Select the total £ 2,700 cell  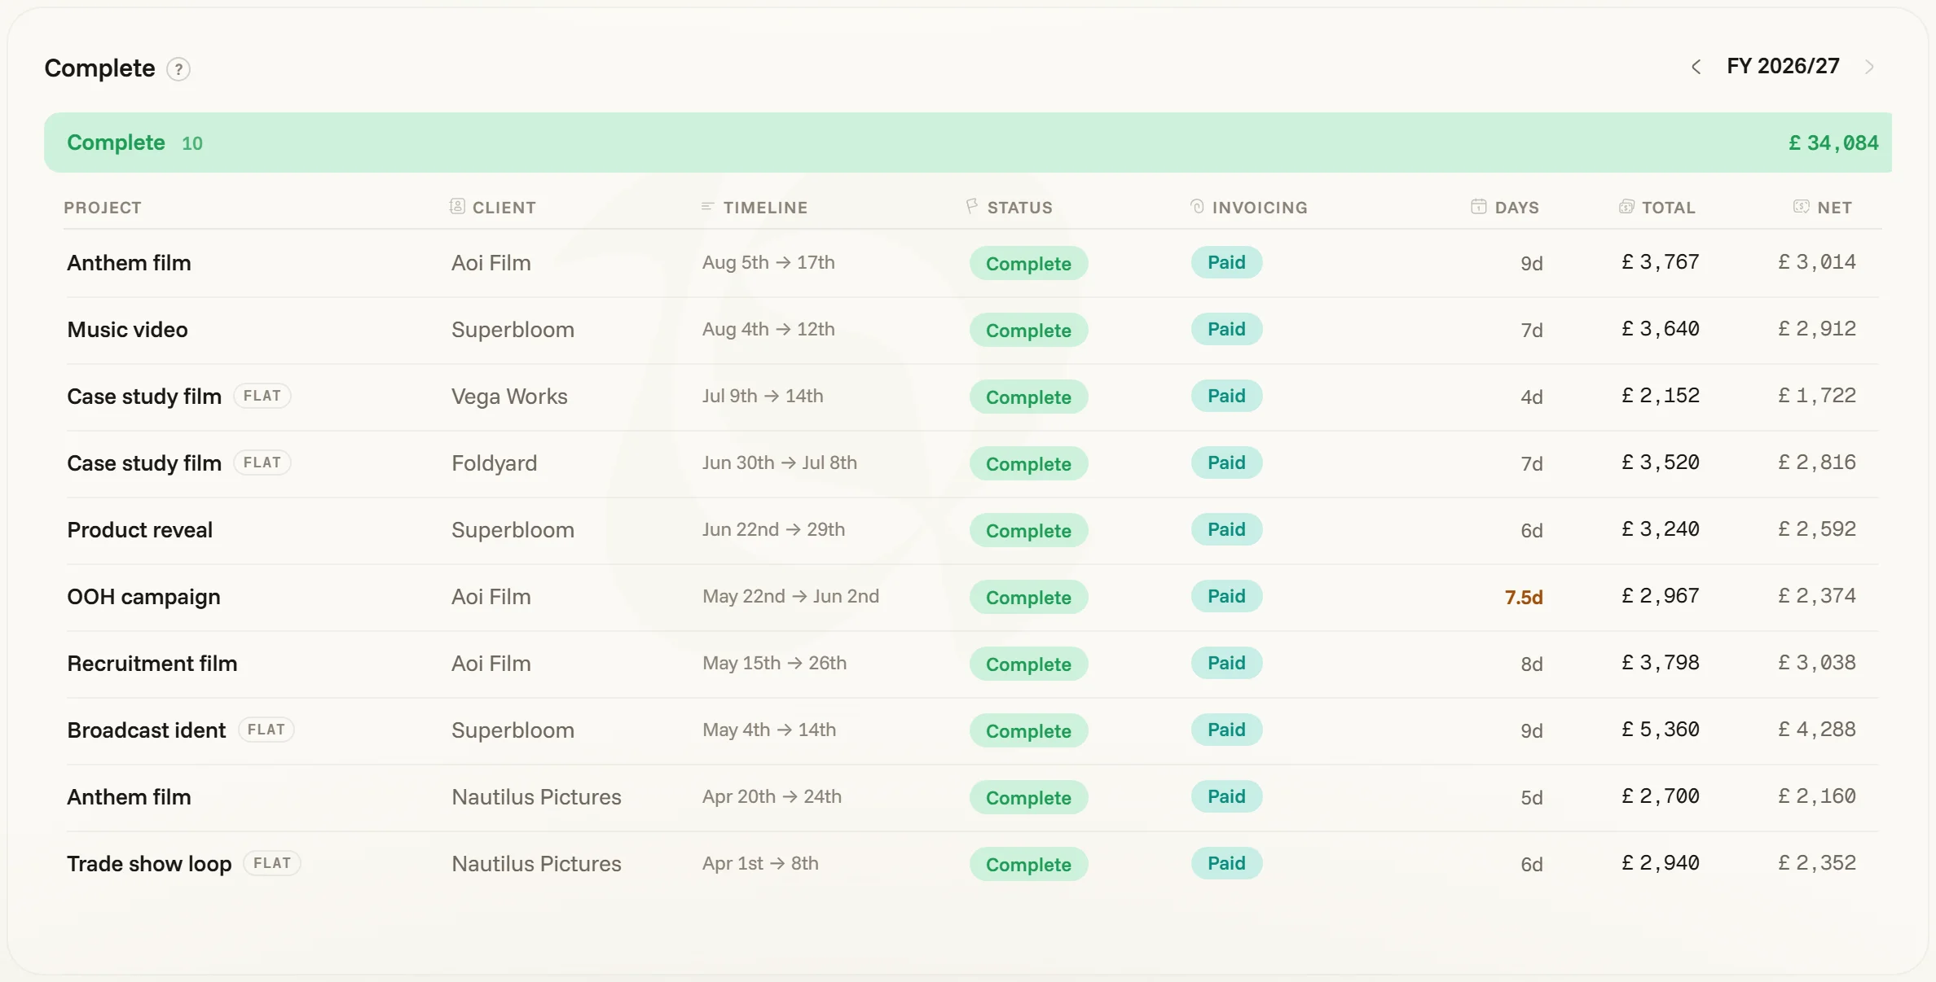[1661, 796]
